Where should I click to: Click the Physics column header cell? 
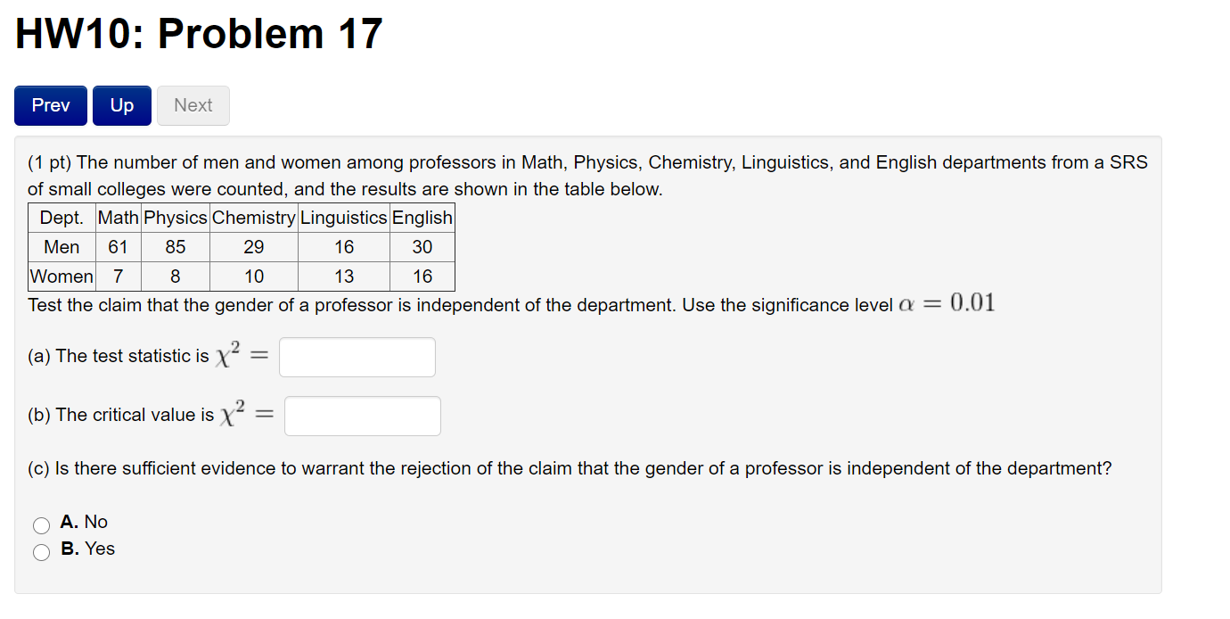pos(175,217)
